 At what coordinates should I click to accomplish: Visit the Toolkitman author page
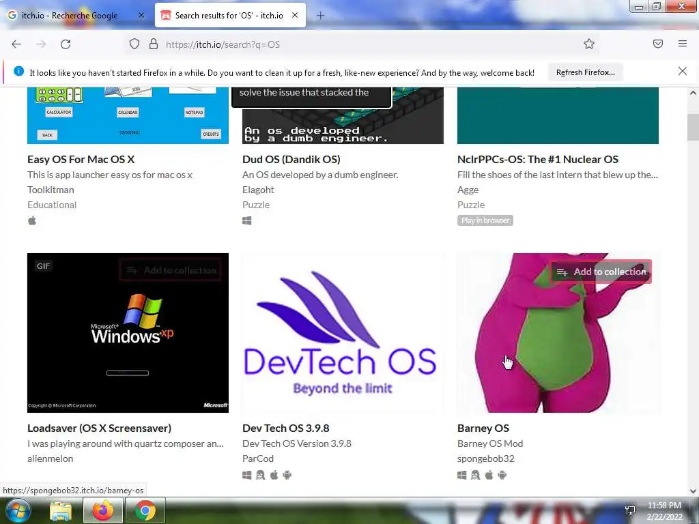(51, 190)
